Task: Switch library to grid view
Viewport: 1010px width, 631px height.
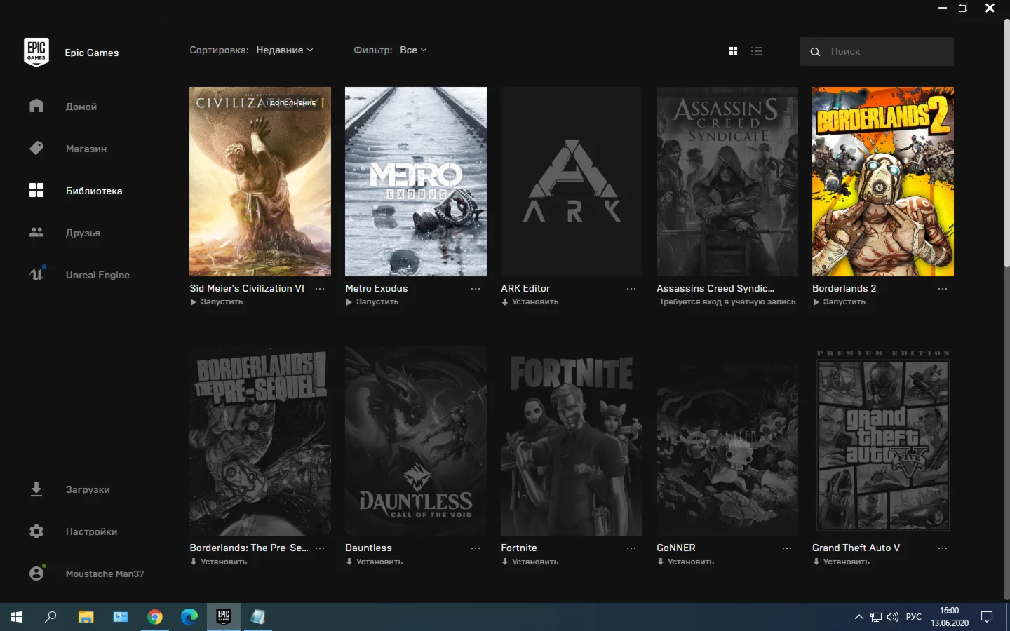Action: [733, 51]
